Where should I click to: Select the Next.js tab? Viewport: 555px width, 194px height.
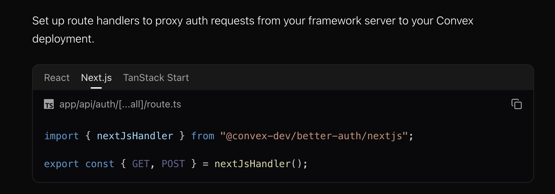pos(96,77)
